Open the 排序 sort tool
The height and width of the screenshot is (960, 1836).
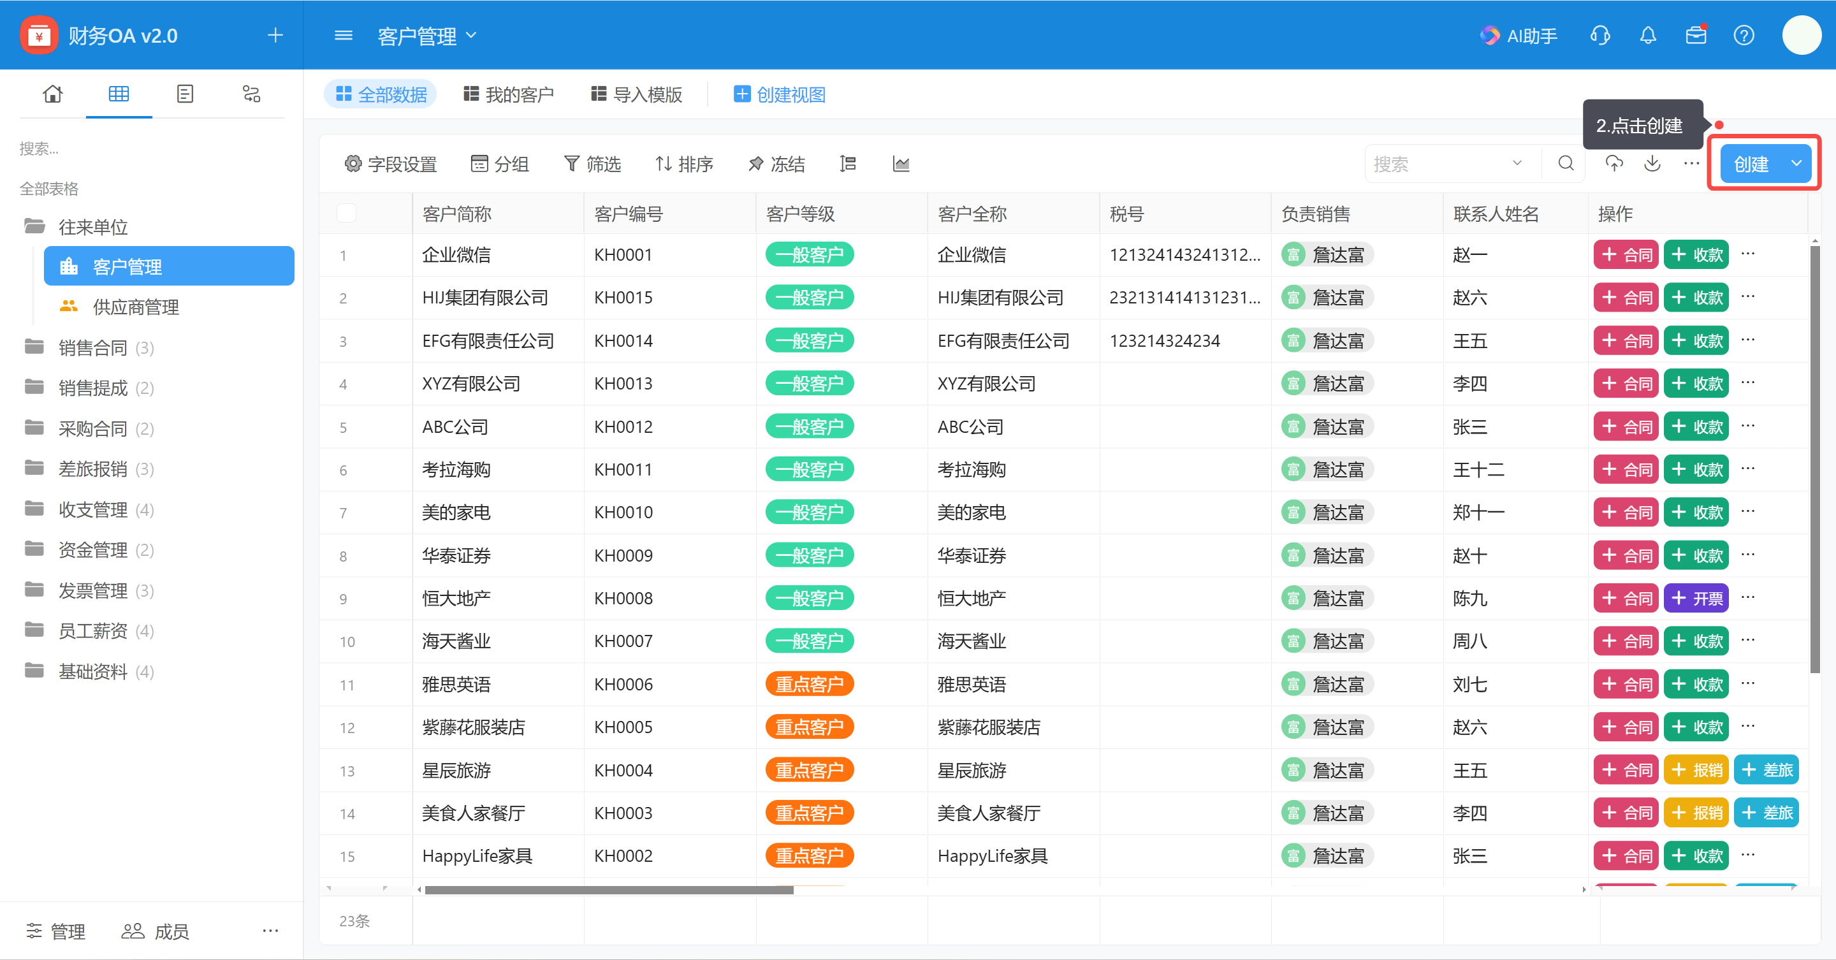tap(684, 164)
